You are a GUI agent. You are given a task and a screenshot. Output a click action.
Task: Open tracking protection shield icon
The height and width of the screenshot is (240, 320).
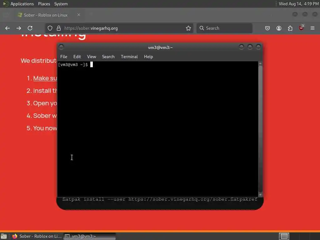click(50, 28)
